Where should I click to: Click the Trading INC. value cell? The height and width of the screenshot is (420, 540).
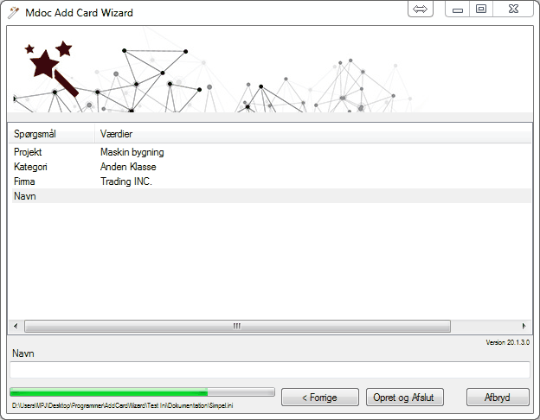tap(126, 181)
